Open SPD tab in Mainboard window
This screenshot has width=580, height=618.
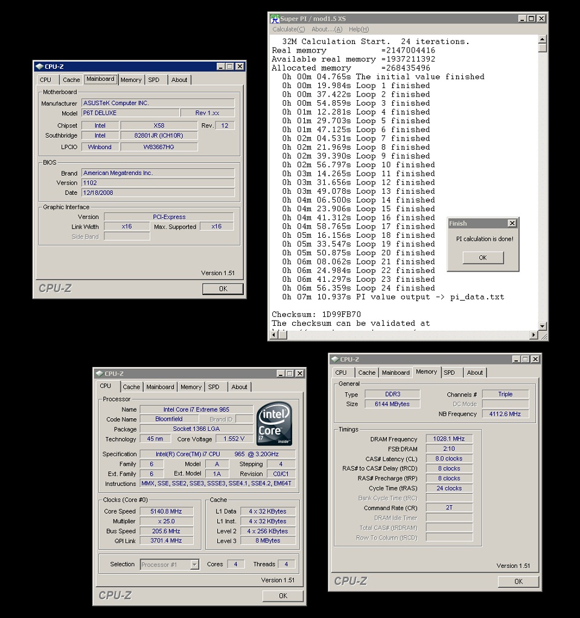[154, 80]
